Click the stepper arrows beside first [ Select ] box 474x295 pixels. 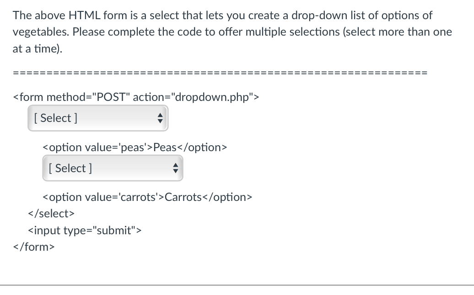160,118
